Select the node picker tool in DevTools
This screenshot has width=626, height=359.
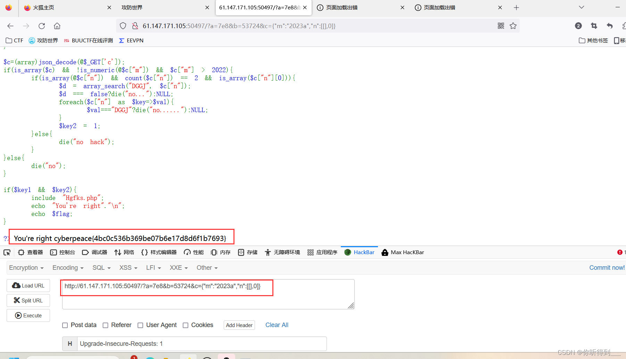7,252
